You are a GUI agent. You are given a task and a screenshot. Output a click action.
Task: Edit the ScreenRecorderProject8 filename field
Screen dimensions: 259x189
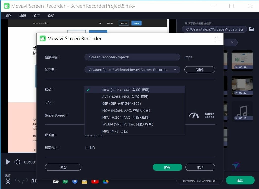pos(132,57)
